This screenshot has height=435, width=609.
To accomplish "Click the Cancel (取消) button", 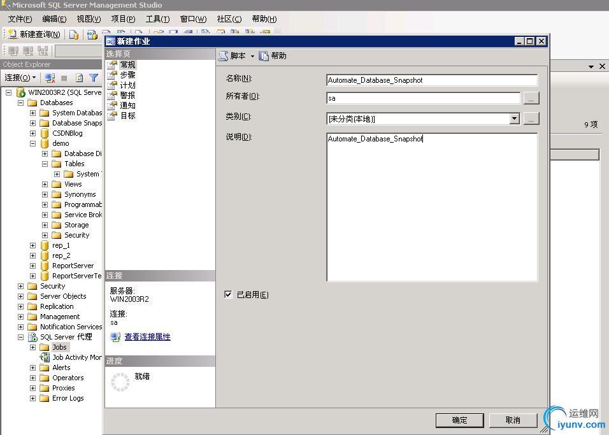I will (513, 420).
